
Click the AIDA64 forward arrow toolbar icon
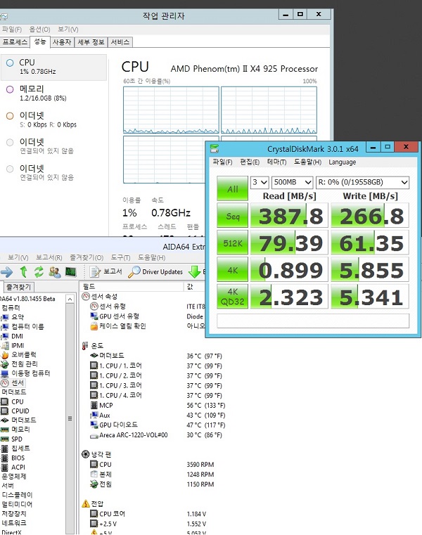click(x=6, y=272)
